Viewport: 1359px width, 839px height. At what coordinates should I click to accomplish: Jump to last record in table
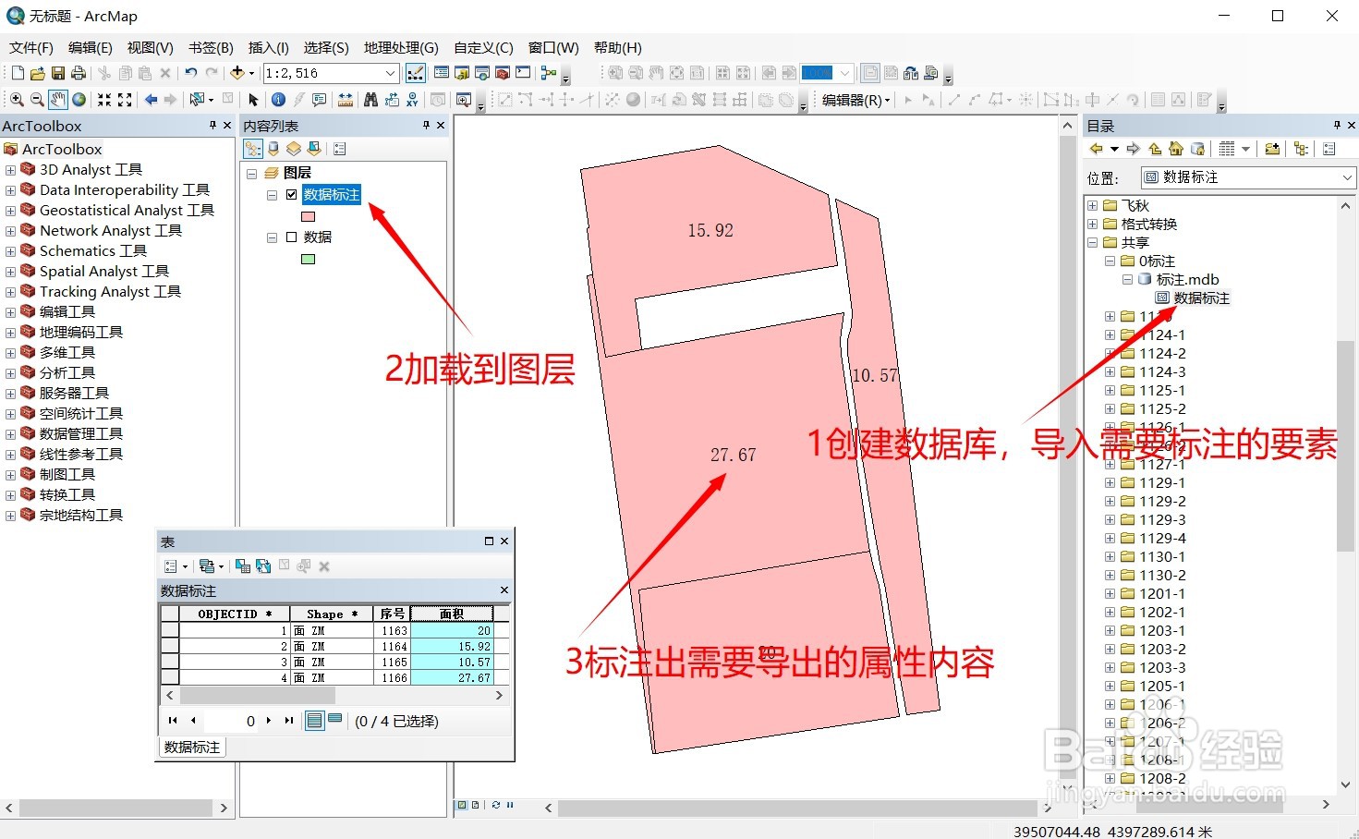[x=289, y=720]
